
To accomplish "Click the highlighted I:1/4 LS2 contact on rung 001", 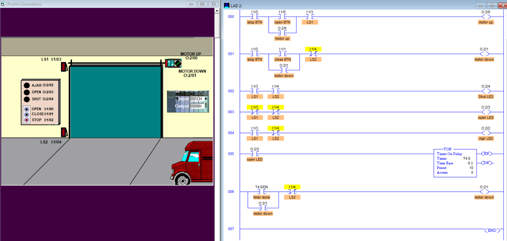I will (x=314, y=53).
